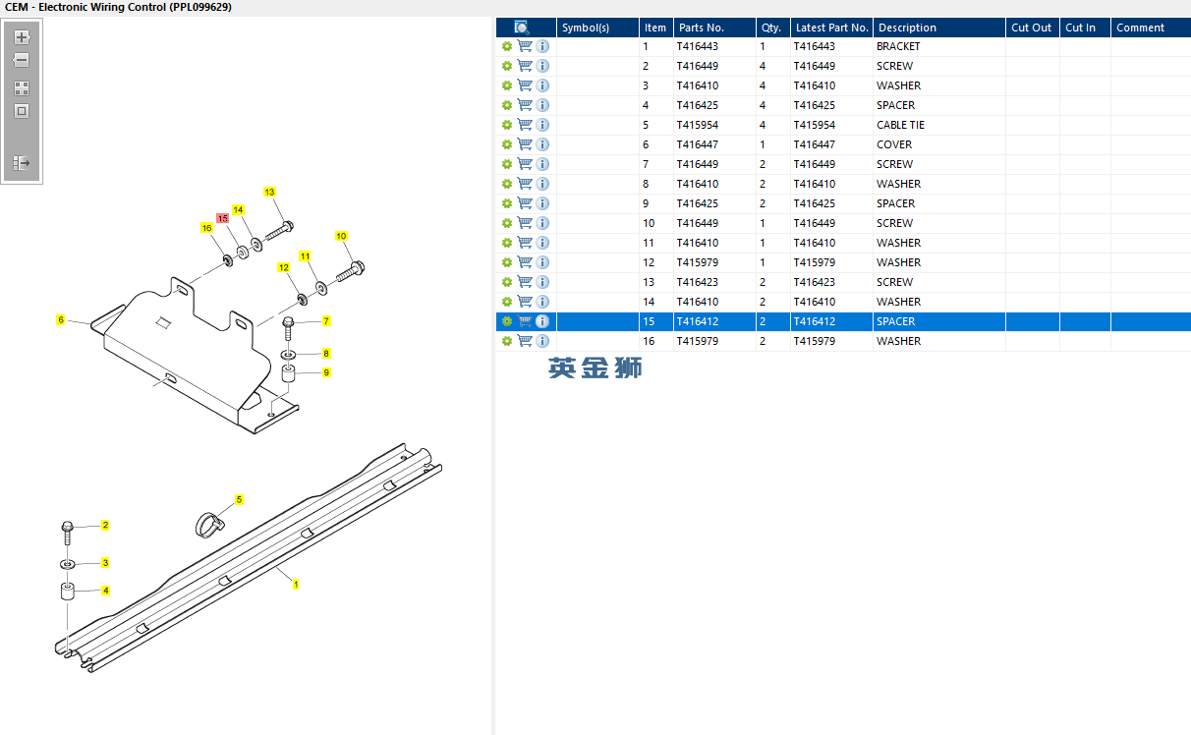This screenshot has height=735, width=1191.
Task: Select callout 1 on the diagram
Action: pyautogui.click(x=295, y=584)
